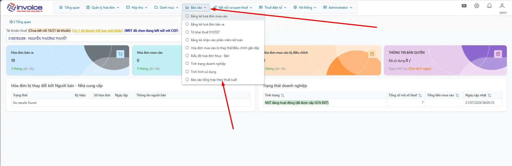Click the Số hóa đơn column header

(x=102, y=95)
